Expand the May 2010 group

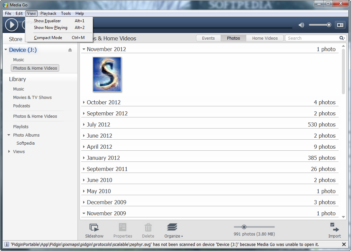click(x=84, y=191)
